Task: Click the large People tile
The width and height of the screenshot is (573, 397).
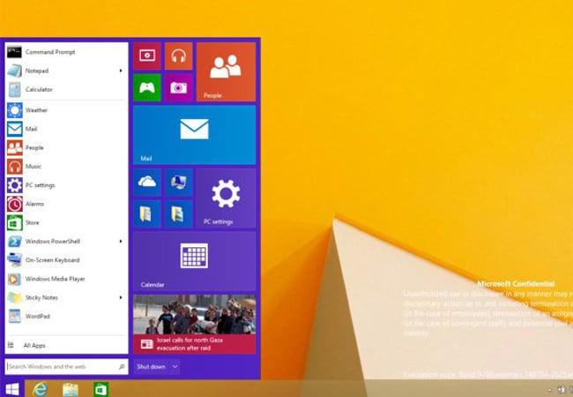Action: (227, 71)
